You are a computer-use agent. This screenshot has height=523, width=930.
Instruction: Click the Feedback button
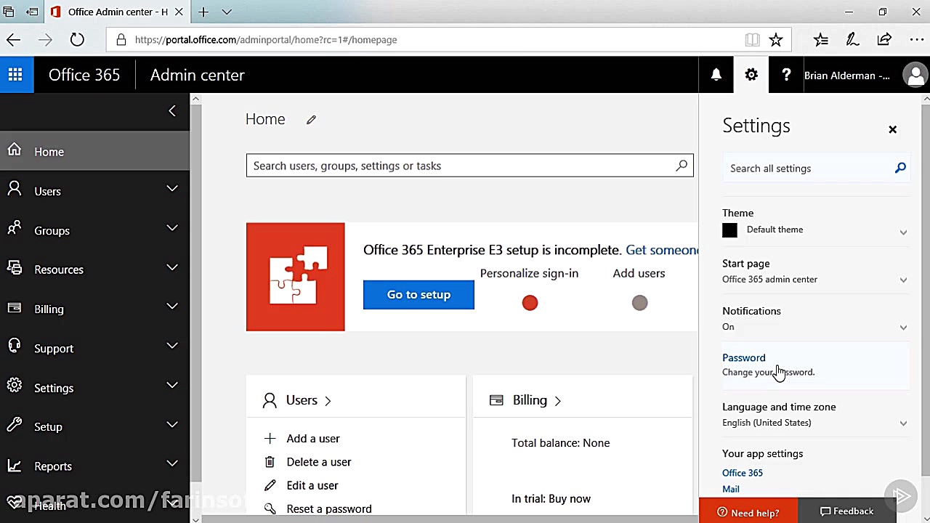pyautogui.click(x=847, y=511)
